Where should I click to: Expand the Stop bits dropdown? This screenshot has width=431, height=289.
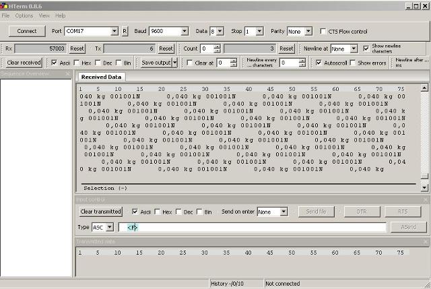259,32
